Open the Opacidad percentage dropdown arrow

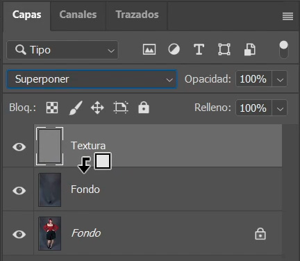click(280, 79)
